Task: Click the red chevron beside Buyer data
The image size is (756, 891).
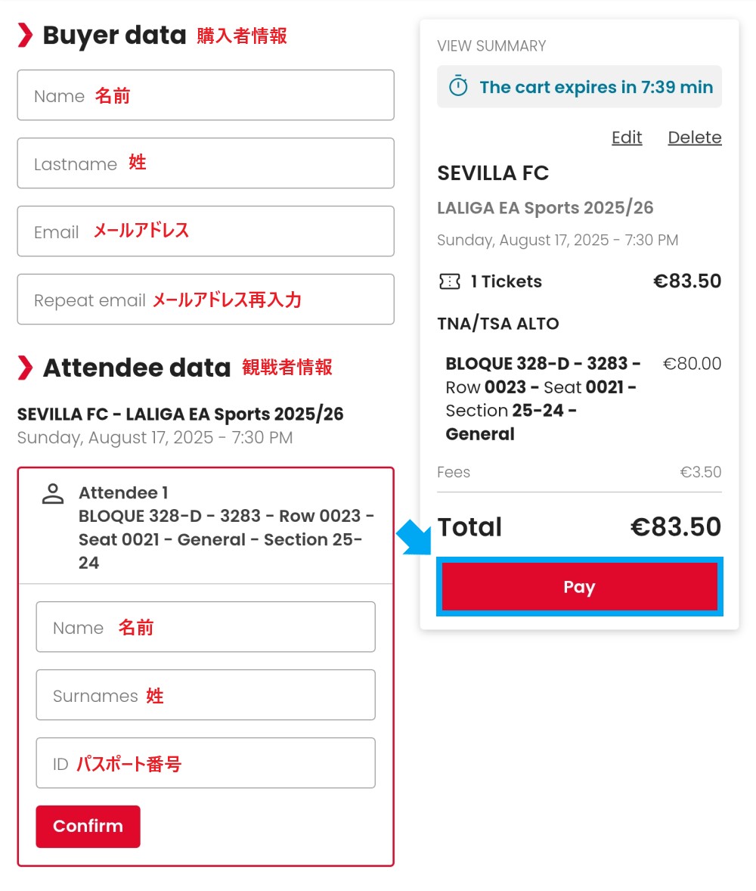Action: [25, 36]
